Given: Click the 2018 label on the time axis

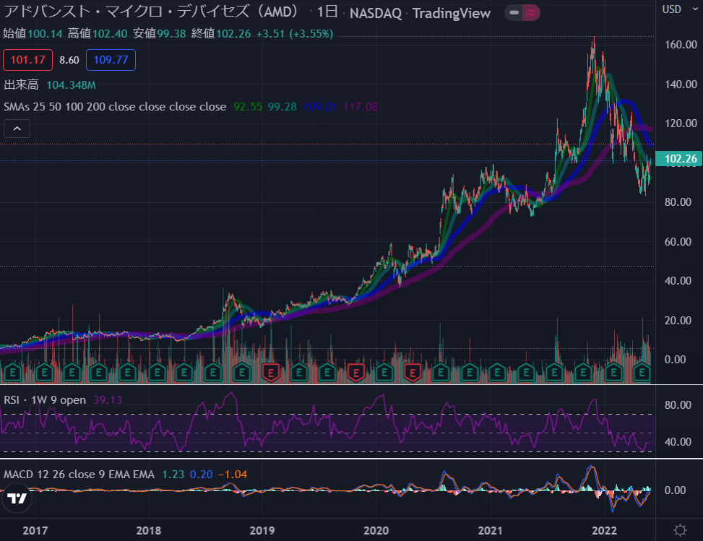Looking at the screenshot, I should [x=148, y=531].
